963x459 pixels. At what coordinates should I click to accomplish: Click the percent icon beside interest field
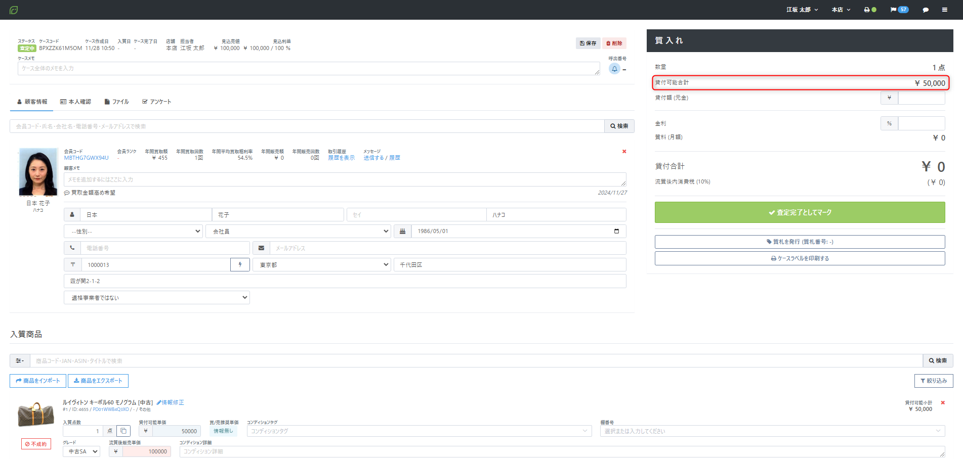pyautogui.click(x=889, y=123)
